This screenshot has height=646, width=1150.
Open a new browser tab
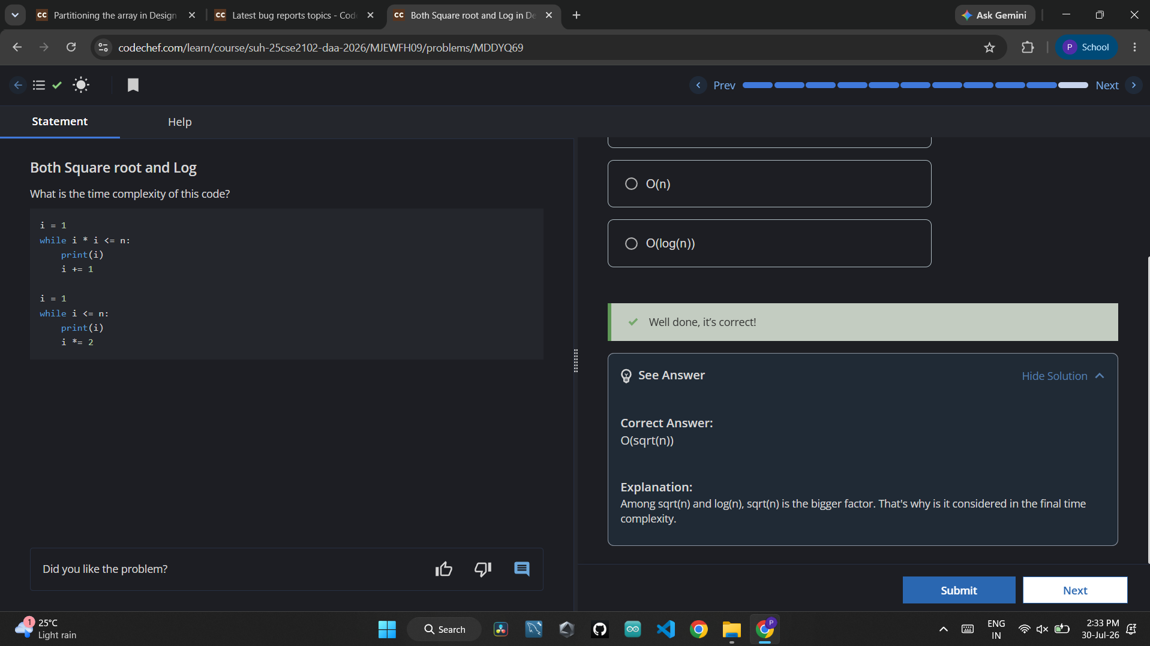click(x=576, y=15)
